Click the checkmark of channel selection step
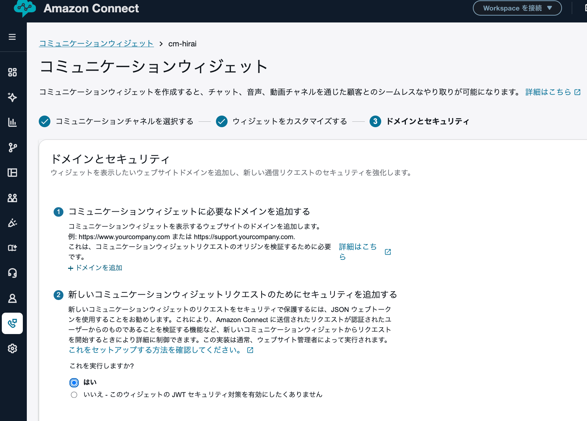587x421 pixels. (x=45, y=121)
